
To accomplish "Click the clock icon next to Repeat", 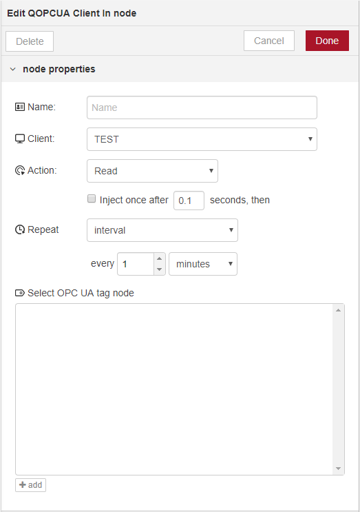I will (20, 229).
